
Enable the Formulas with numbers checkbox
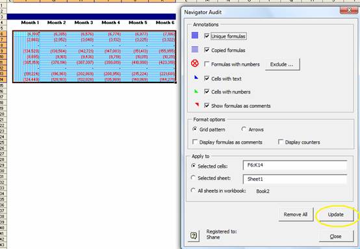point(207,64)
